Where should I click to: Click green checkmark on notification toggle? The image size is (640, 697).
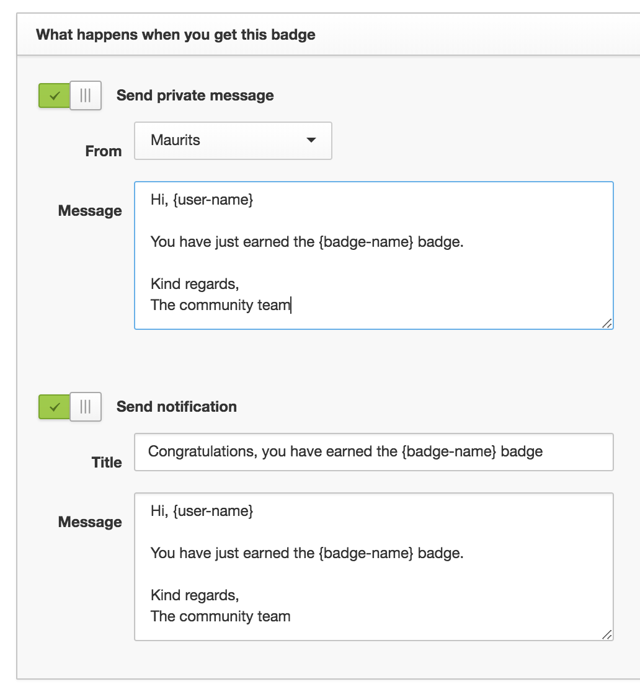pyautogui.click(x=55, y=407)
